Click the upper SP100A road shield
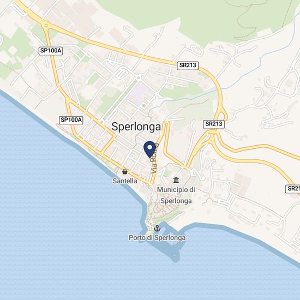 tap(51, 51)
